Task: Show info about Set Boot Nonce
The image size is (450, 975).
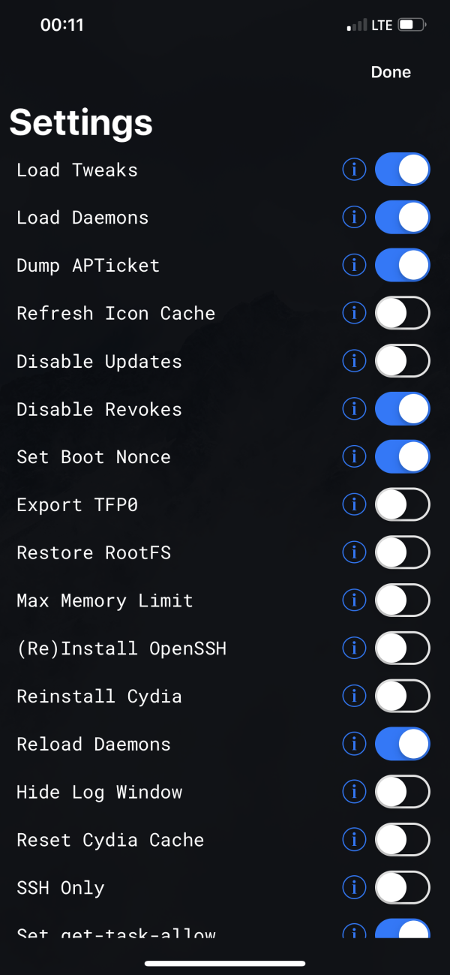Action: [354, 456]
